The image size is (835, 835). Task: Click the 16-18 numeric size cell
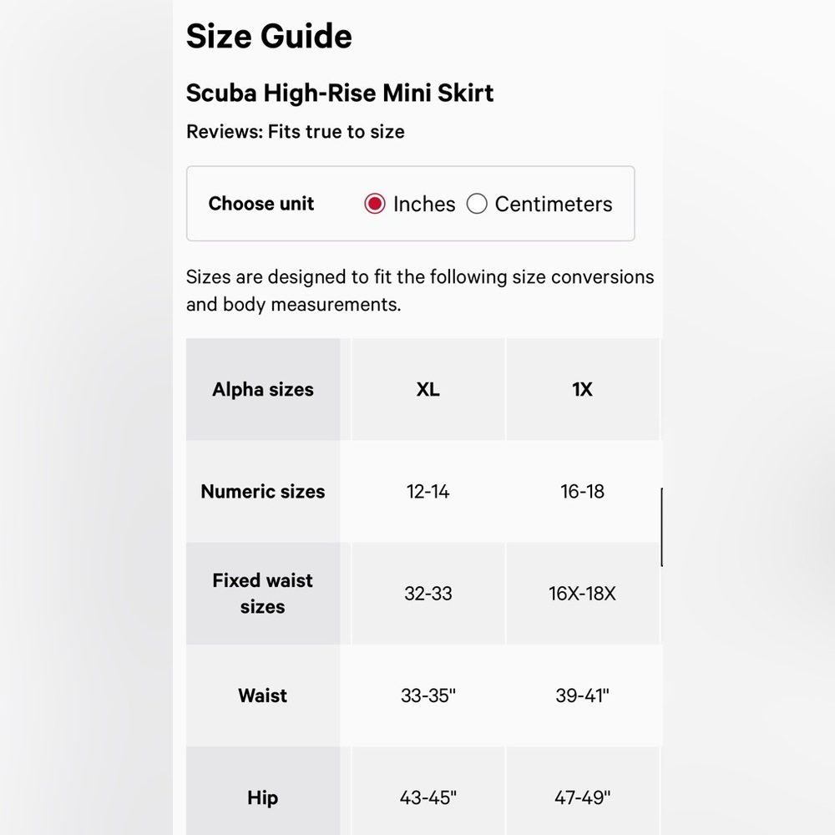(x=582, y=492)
